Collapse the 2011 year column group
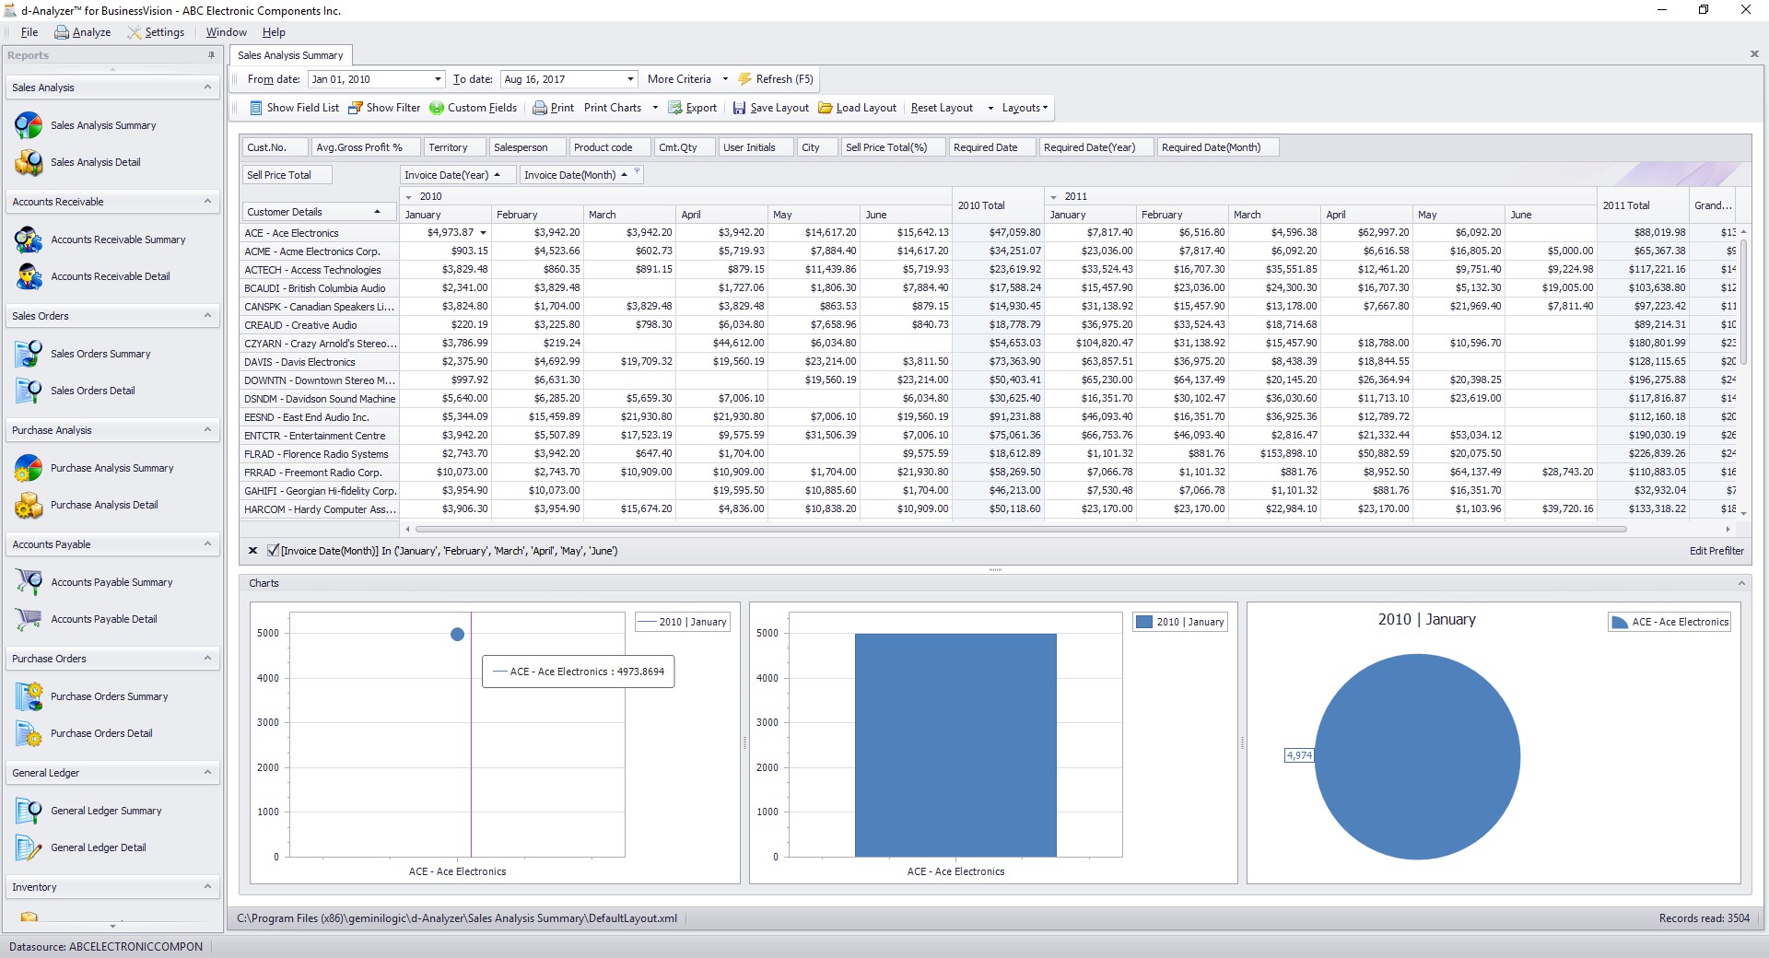This screenshot has width=1769, height=958. pos(1053,197)
